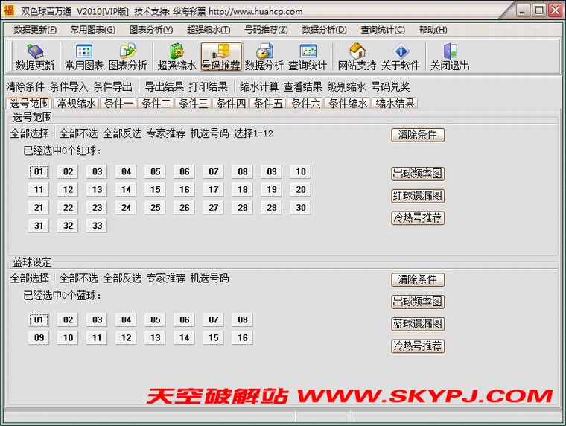
Task: Toggle red ball number 33
Action: coord(97,226)
